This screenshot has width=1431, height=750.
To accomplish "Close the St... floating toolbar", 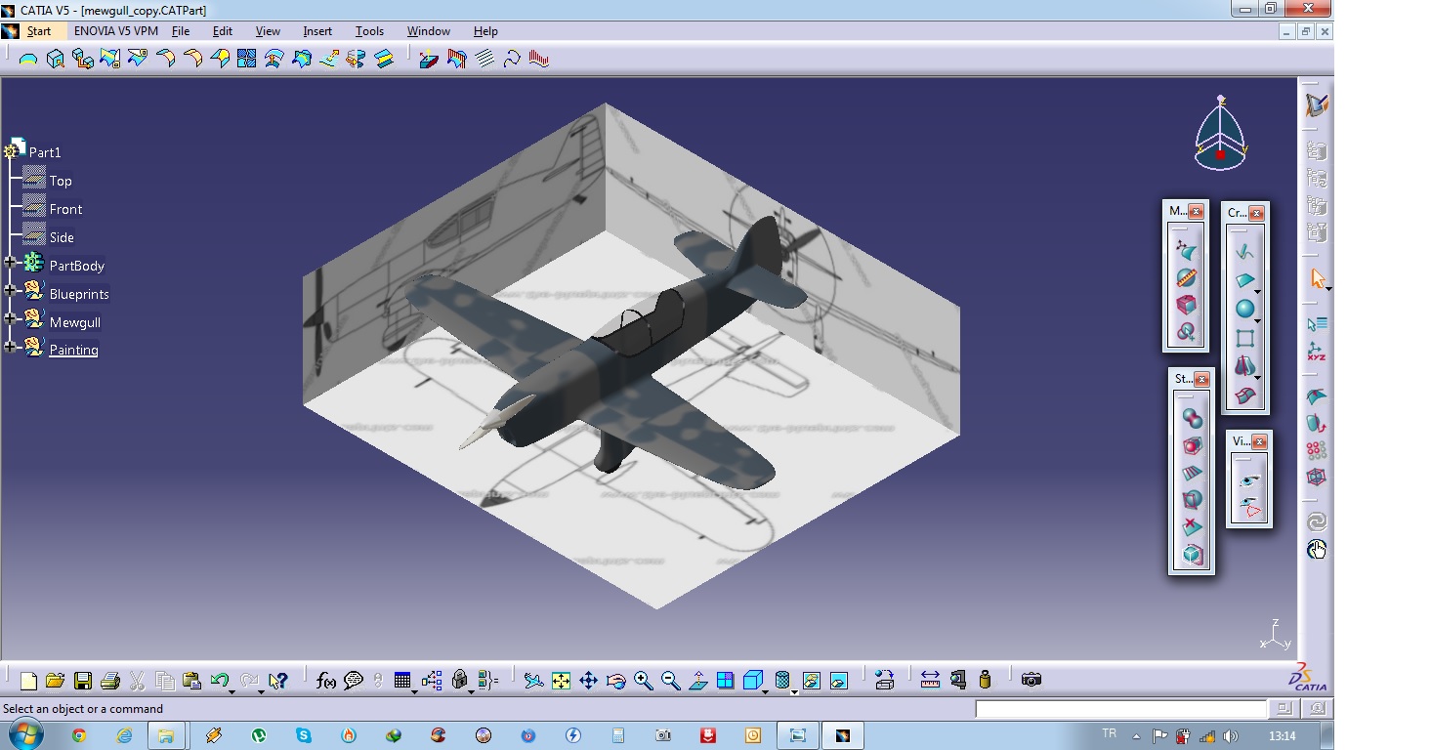I will coord(1201,379).
